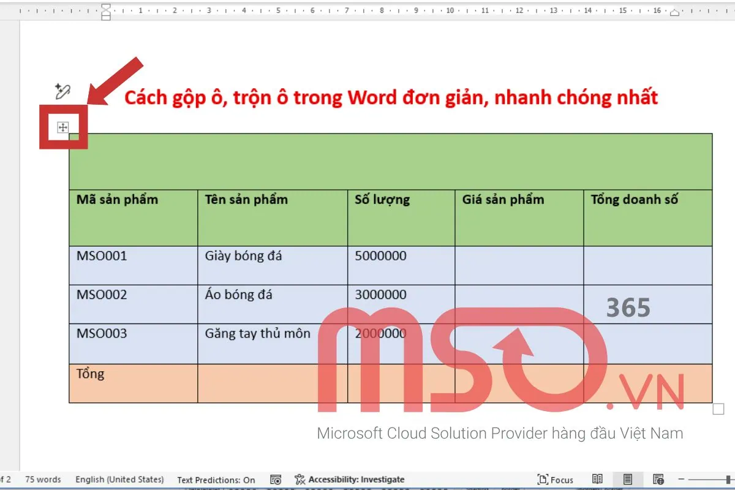Open the Text Predictions settings icon
The height and width of the screenshot is (490, 735).
(x=276, y=480)
